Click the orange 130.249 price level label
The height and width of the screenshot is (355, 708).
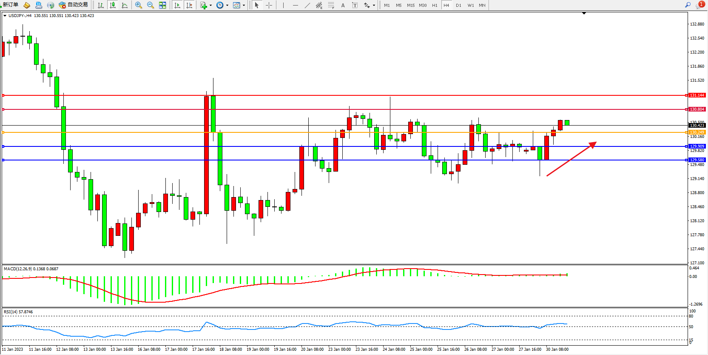click(x=697, y=132)
